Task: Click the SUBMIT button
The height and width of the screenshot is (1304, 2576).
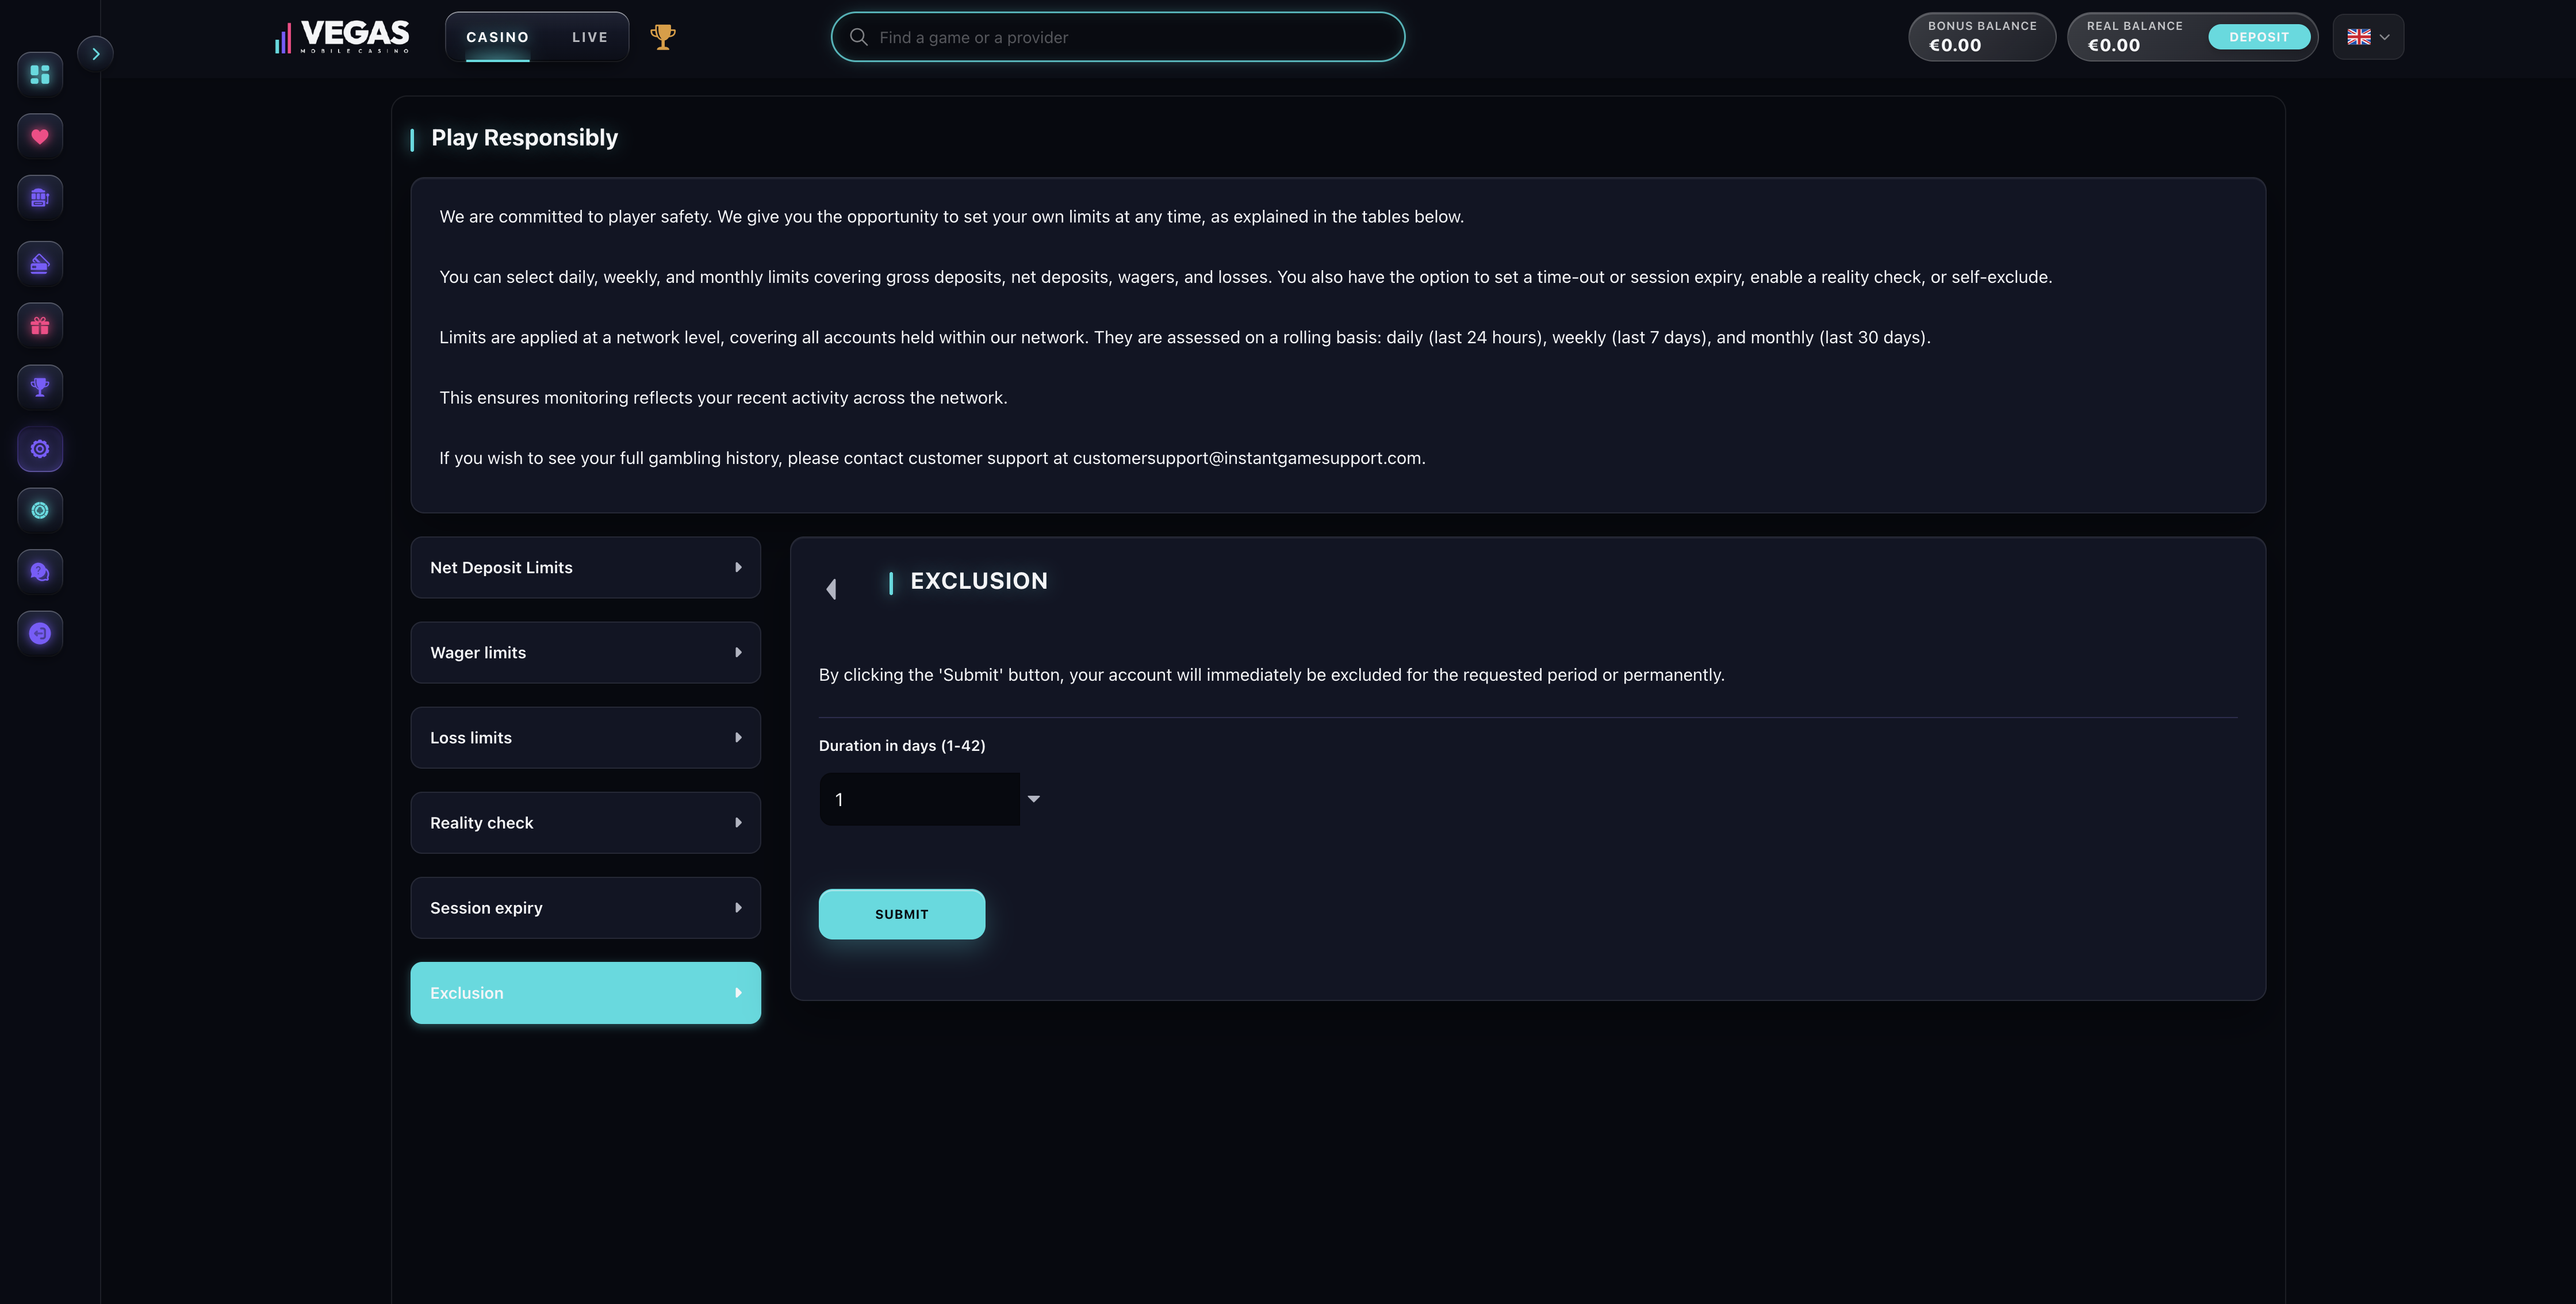Action: coord(902,914)
